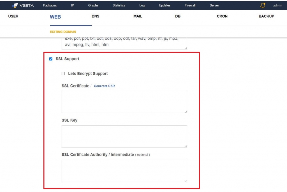Focus the SSL Certificate text area
This screenshot has height=192, width=287.
click(124, 102)
